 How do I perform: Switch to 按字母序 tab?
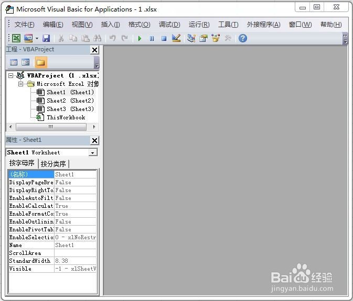(22, 163)
